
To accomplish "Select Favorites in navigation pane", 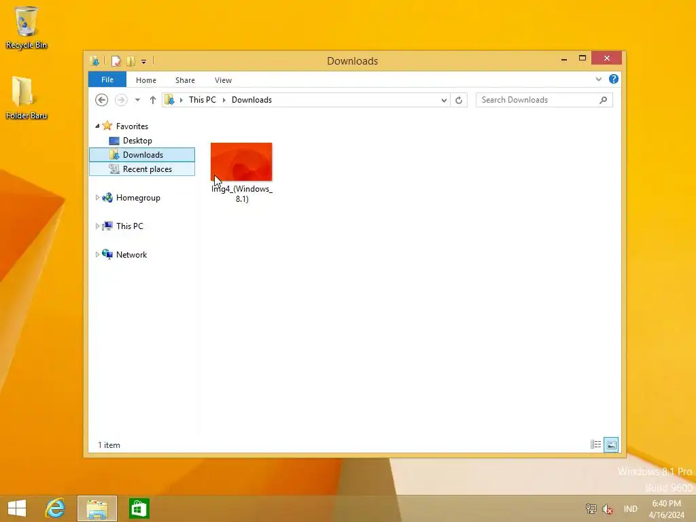I will [132, 126].
